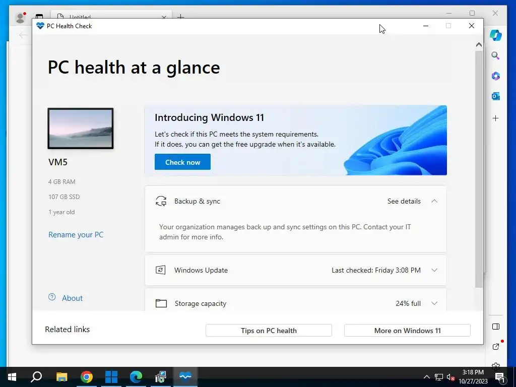Click the plus icon in Edge sidebar
The width and height of the screenshot is (516, 387).
point(496,118)
